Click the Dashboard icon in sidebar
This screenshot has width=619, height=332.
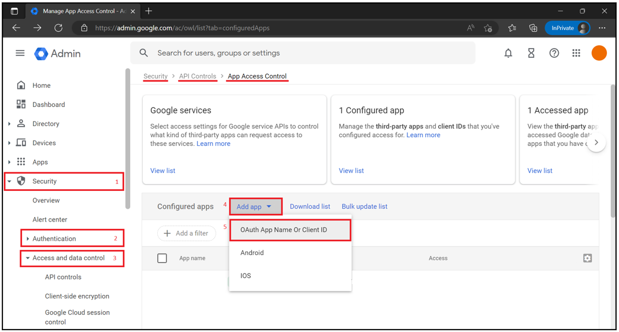click(21, 104)
